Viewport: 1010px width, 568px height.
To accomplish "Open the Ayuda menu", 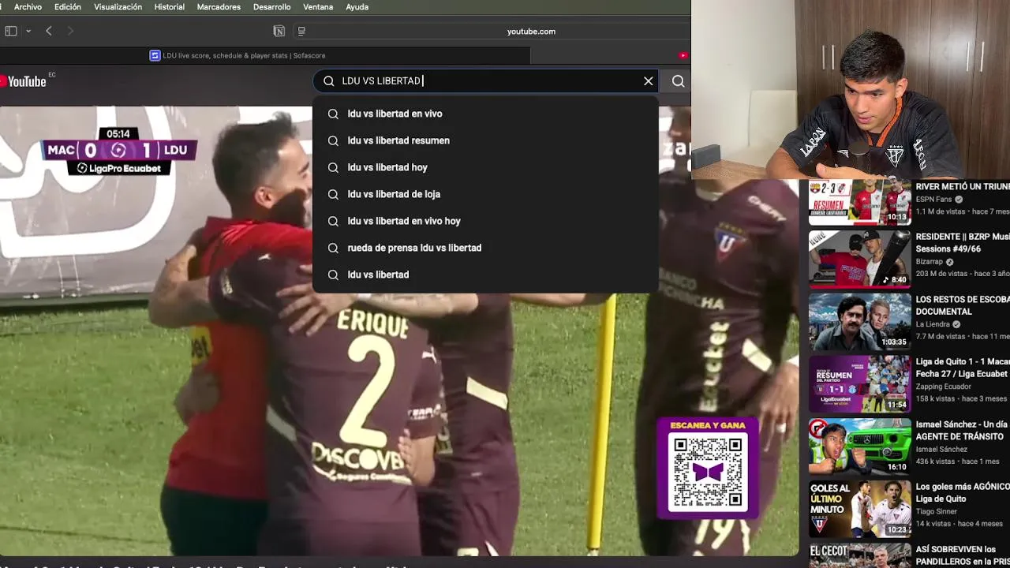I will 357,7.
